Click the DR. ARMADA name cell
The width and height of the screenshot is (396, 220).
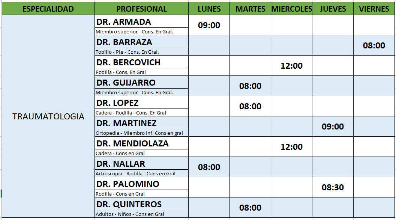pyautogui.click(x=141, y=22)
